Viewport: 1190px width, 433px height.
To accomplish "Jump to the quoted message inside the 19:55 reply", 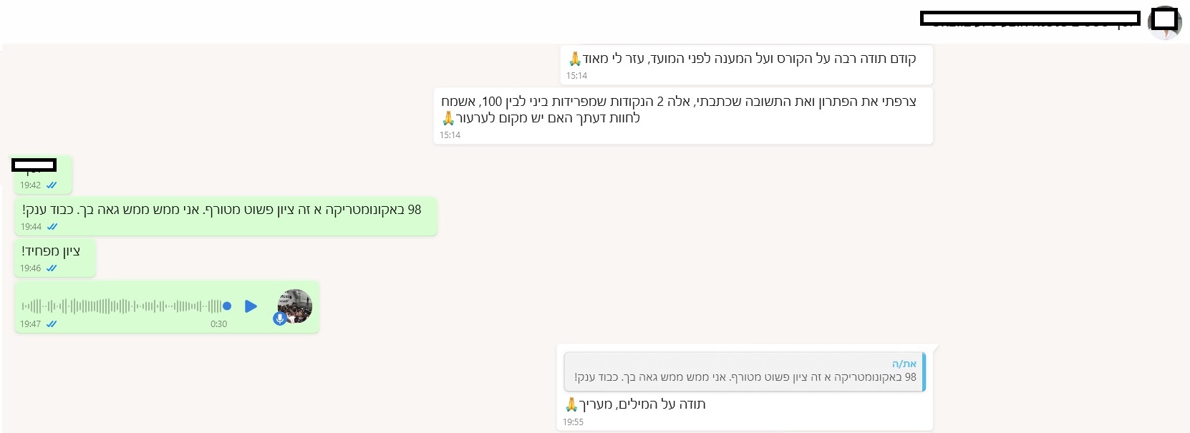I will point(744,372).
